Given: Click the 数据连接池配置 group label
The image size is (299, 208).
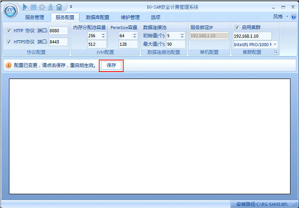Looking at the screenshot, I should tap(164, 52).
